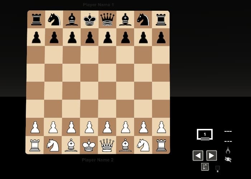Click the upper dashed clock display
The image size is (251, 179).
coord(228,131)
